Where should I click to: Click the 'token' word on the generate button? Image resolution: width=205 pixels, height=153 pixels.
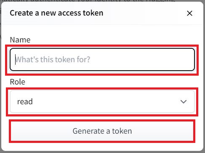tap(122, 131)
